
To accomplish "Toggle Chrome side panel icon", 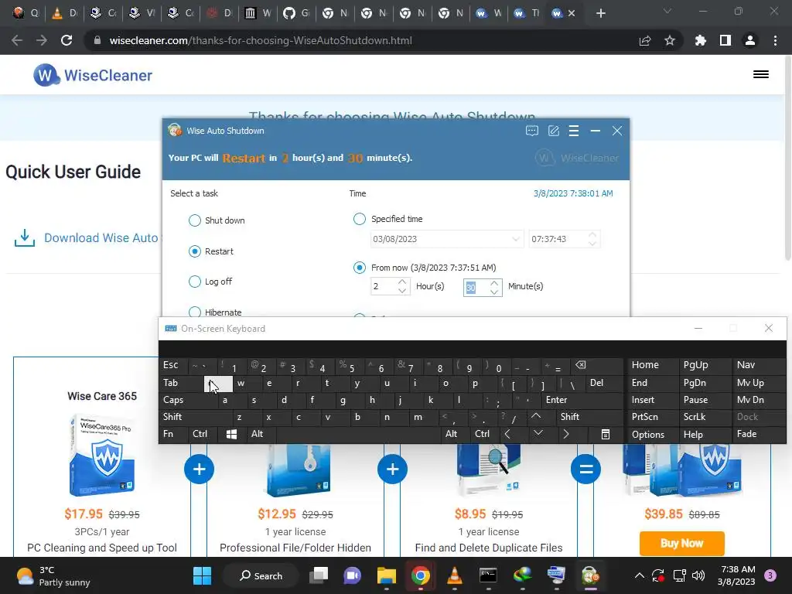I will pyautogui.click(x=725, y=40).
